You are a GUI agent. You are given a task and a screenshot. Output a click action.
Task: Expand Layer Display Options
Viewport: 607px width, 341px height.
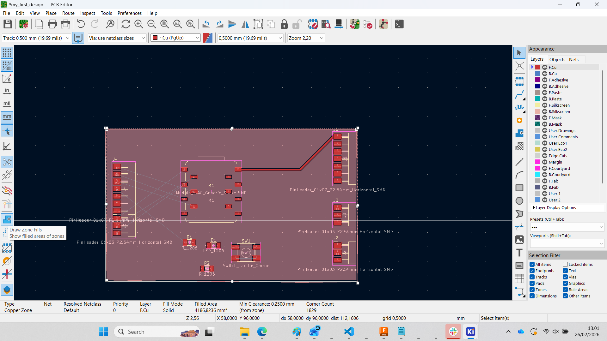click(x=555, y=208)
